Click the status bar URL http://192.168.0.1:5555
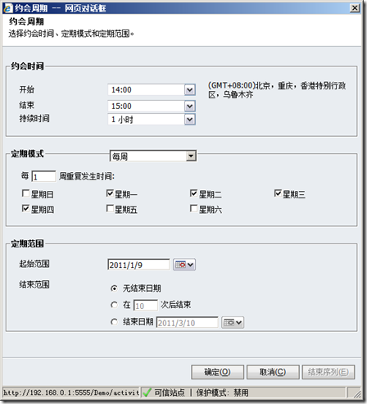Viewport: 367px width, 404px height. pos(71,393)
